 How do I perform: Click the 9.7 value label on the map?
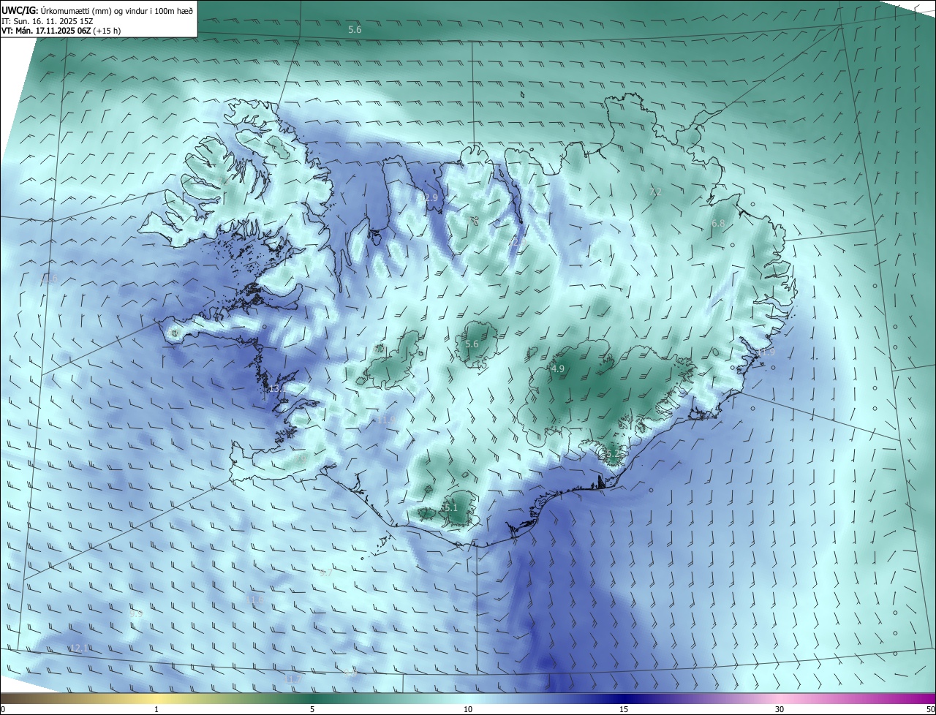point(326,573)
